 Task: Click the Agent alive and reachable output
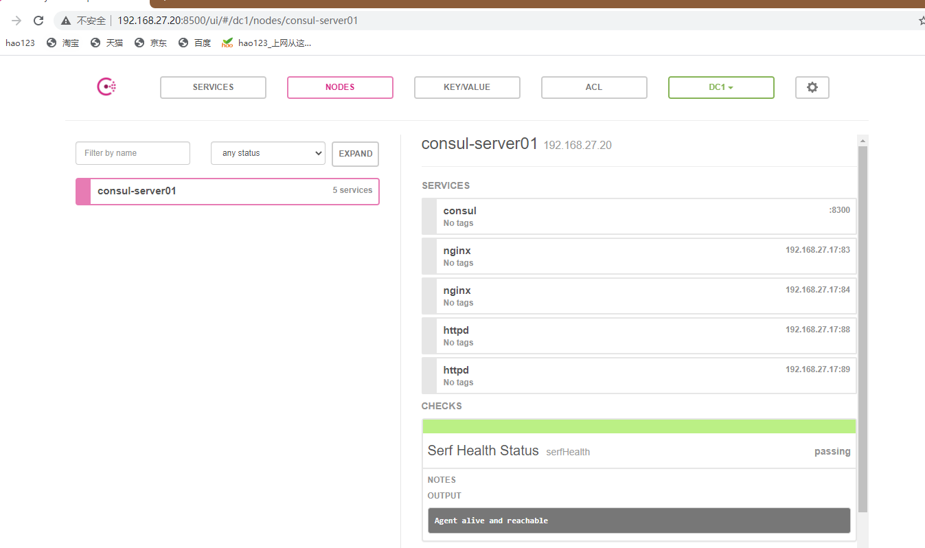[639, 521]
